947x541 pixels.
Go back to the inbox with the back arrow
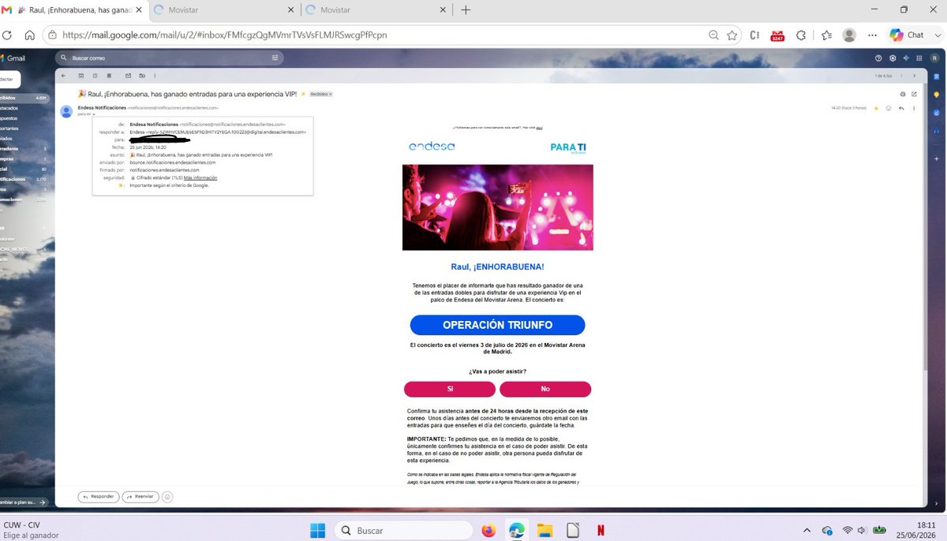pyautogui.click(x=64, y=76)
